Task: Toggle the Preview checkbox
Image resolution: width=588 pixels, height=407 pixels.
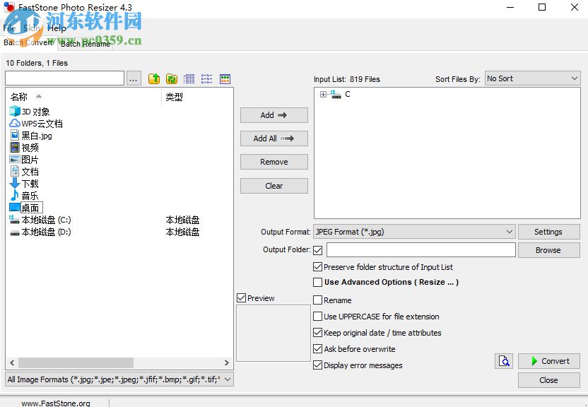Action: point(242,298)
